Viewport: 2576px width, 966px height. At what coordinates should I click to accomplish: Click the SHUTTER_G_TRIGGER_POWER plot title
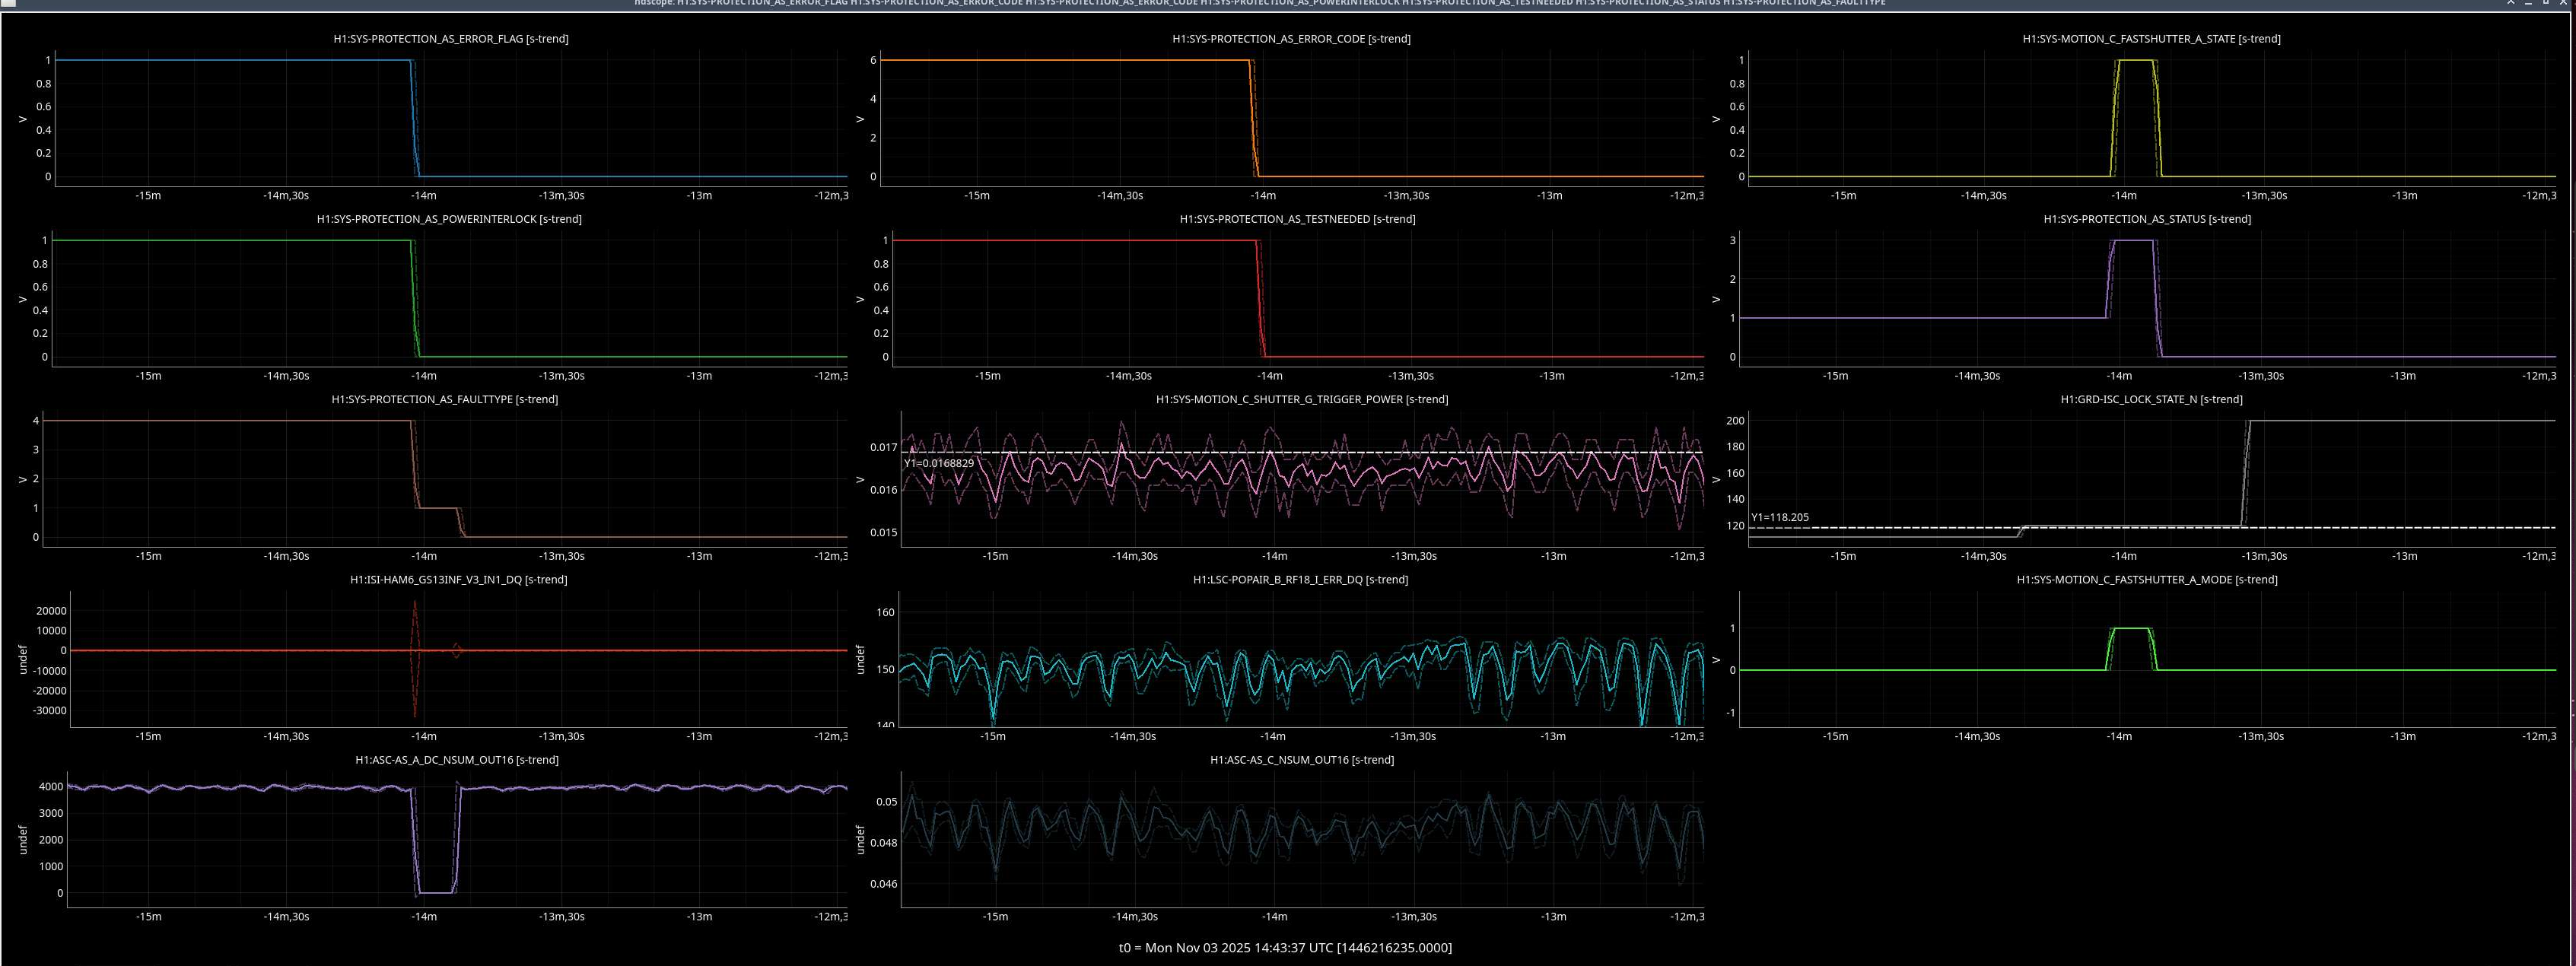pos(1302,399)
